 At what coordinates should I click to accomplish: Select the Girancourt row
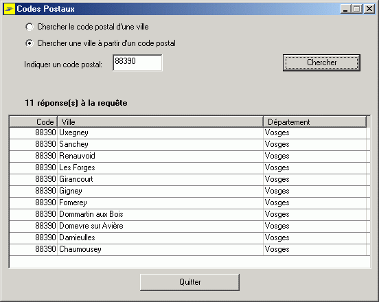(x=189, y=180)
